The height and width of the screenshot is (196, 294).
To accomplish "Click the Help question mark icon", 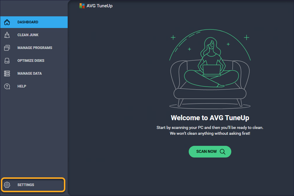I will tap(7, 86).
